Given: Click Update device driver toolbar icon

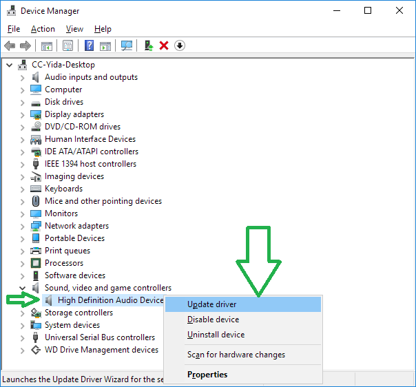Looking at the screenshot, I should point(149,45).
